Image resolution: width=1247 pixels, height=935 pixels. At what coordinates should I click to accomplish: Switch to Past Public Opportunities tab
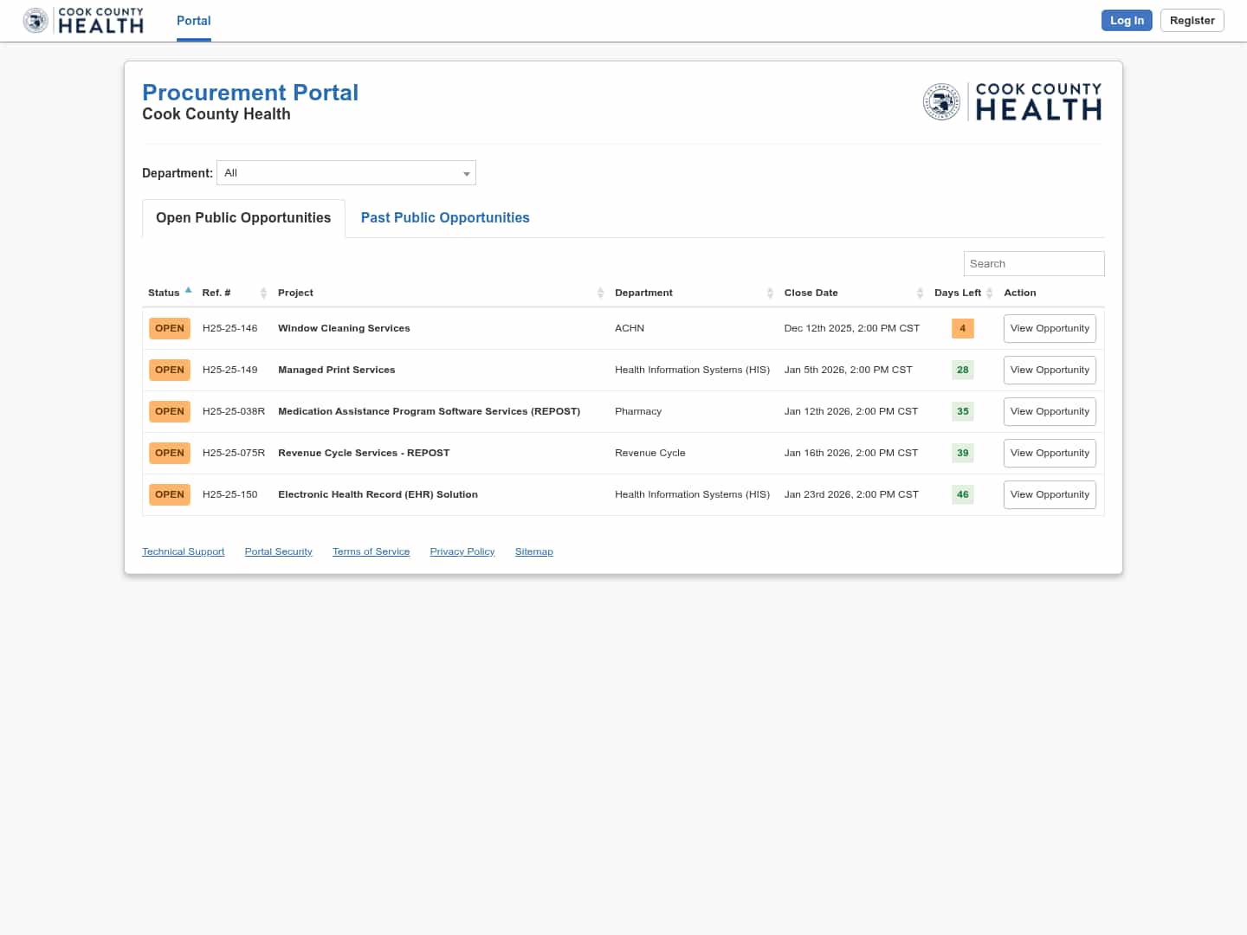445,218
